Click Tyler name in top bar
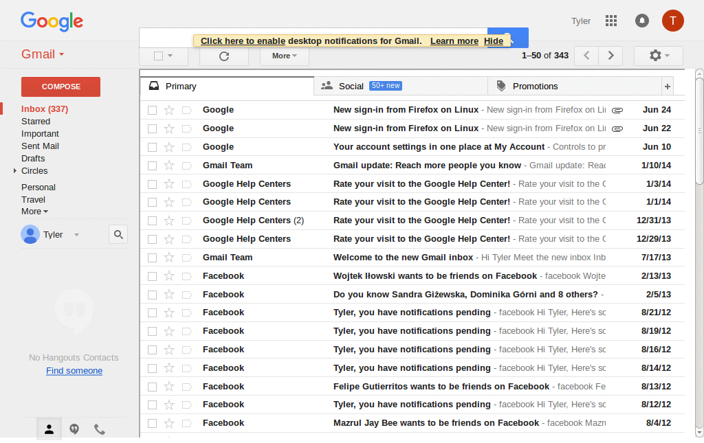Viewport: 704px width, 443px height. point(581,21)
